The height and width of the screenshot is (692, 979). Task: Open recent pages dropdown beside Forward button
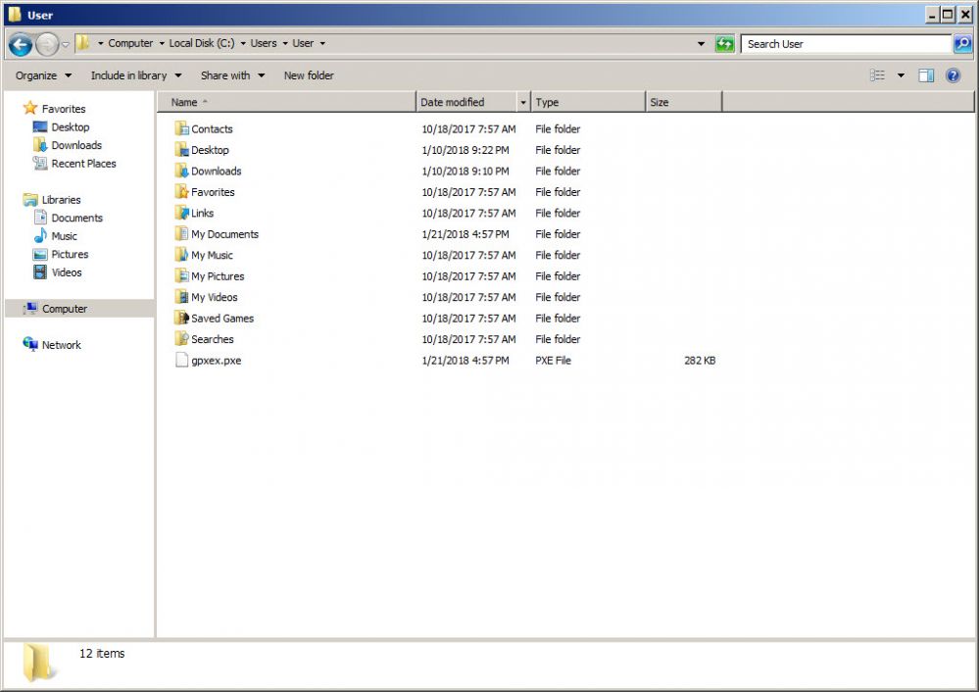66,44
